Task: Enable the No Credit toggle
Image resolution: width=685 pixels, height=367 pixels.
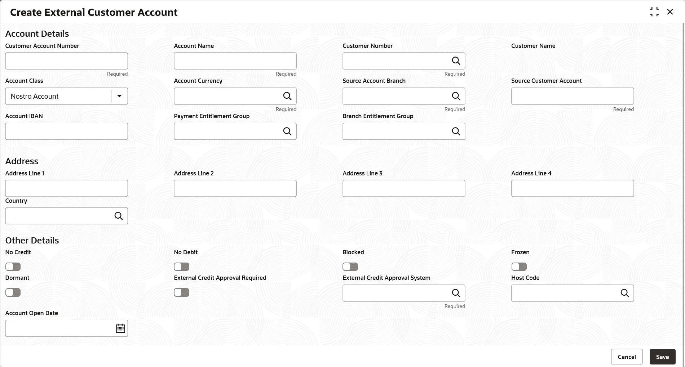Action: (x=13, y=267)
